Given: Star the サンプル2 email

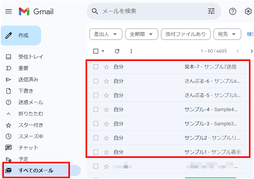Looking at the screenshot, I should [x=106, y=138].
